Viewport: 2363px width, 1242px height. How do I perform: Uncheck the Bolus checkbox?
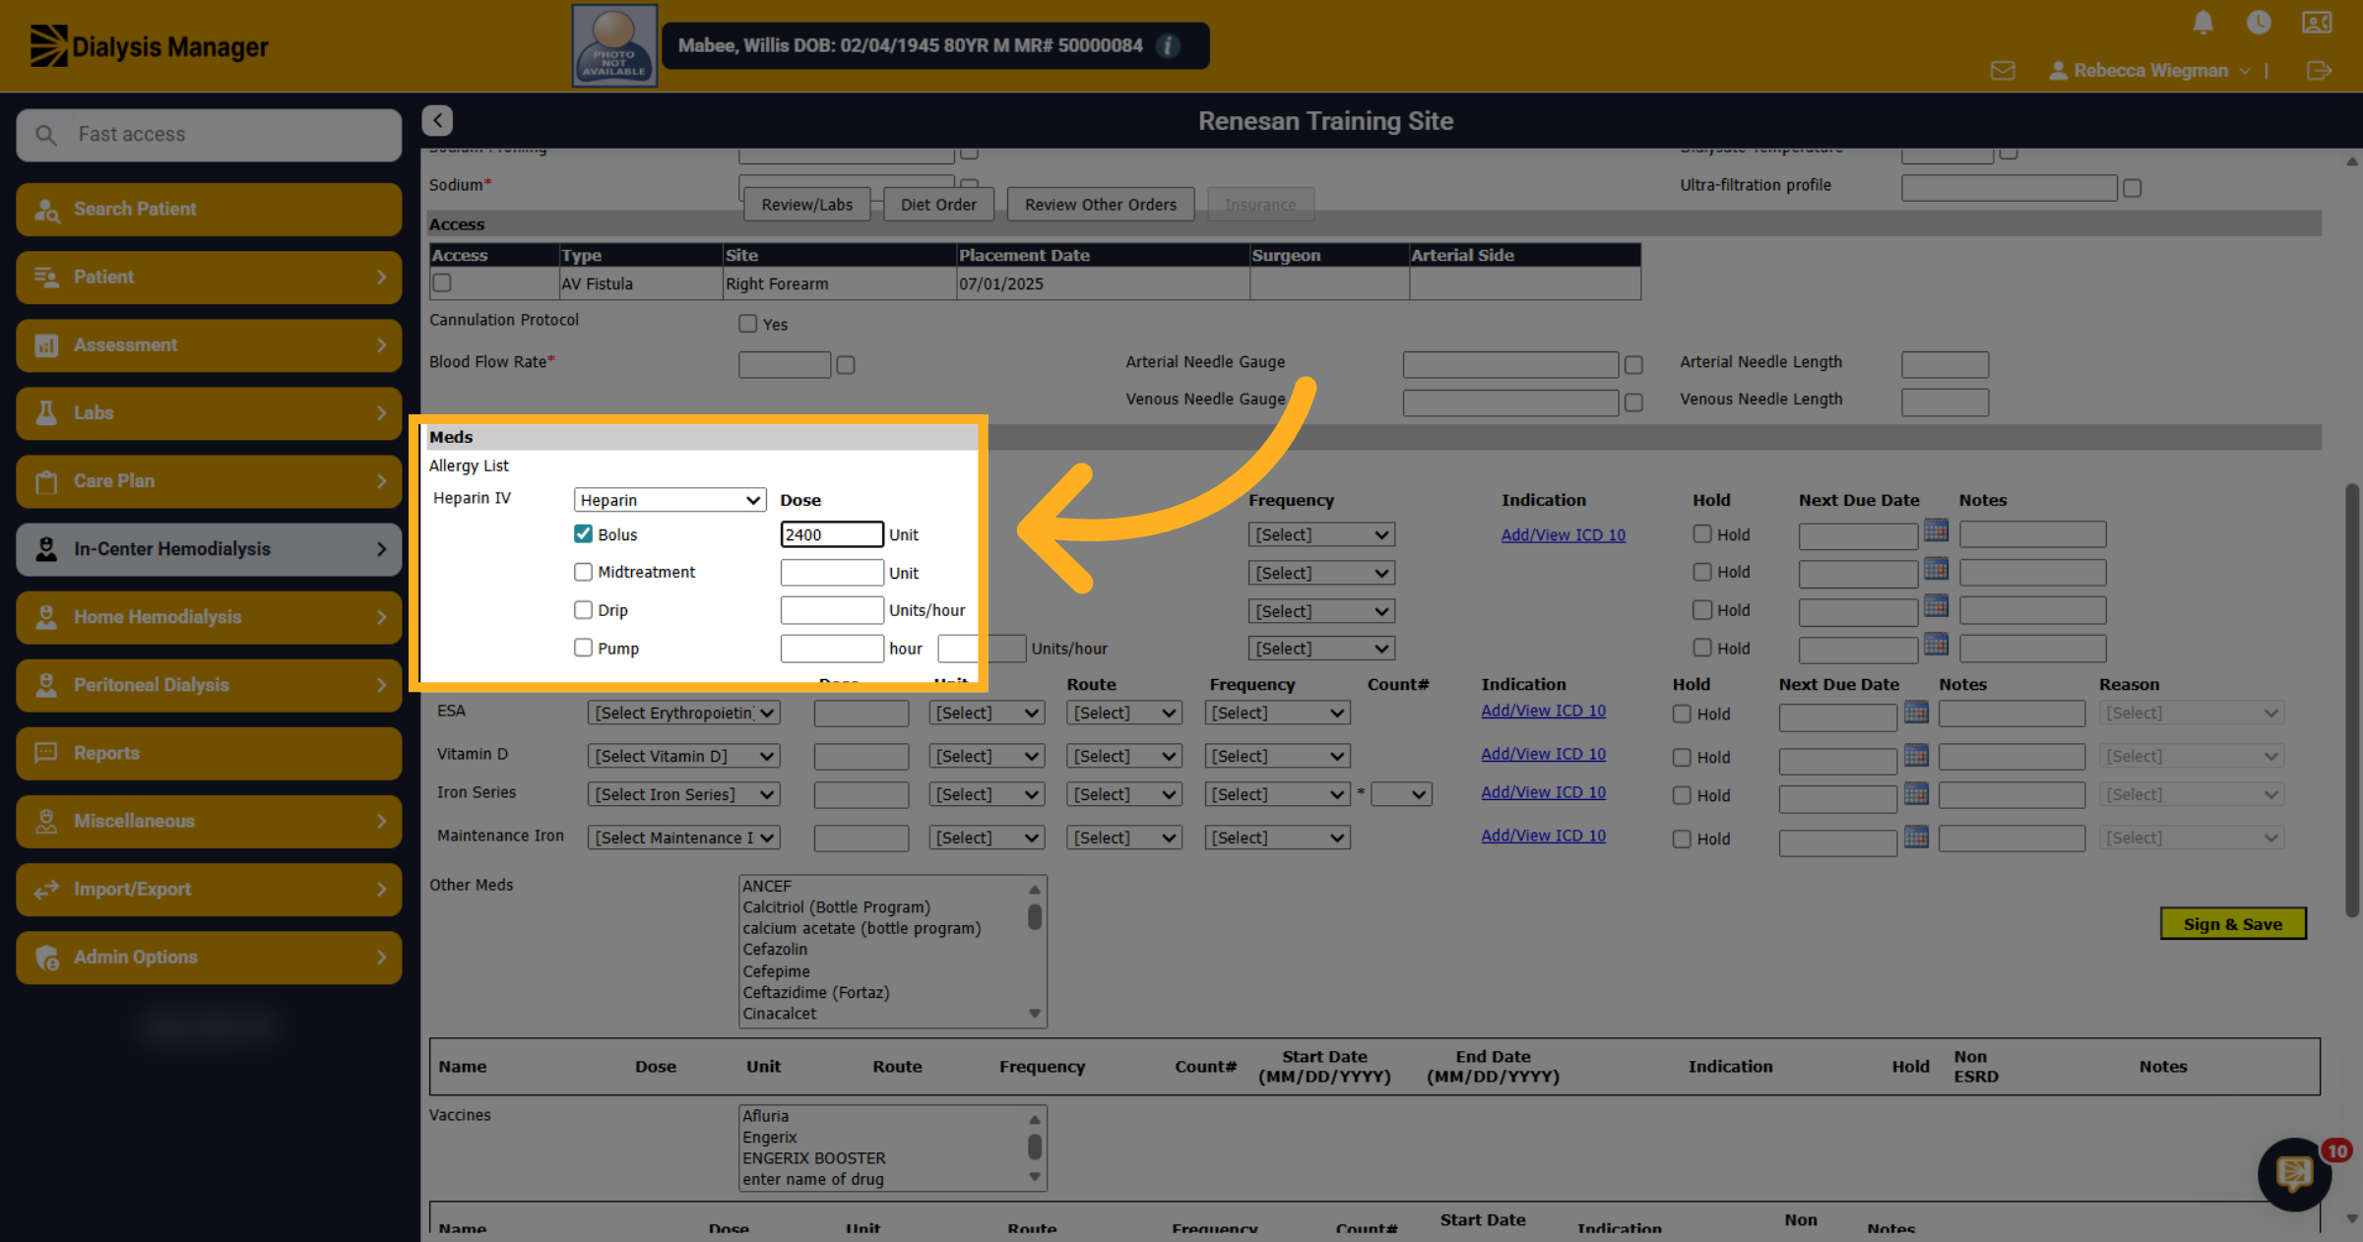point(583,533)
